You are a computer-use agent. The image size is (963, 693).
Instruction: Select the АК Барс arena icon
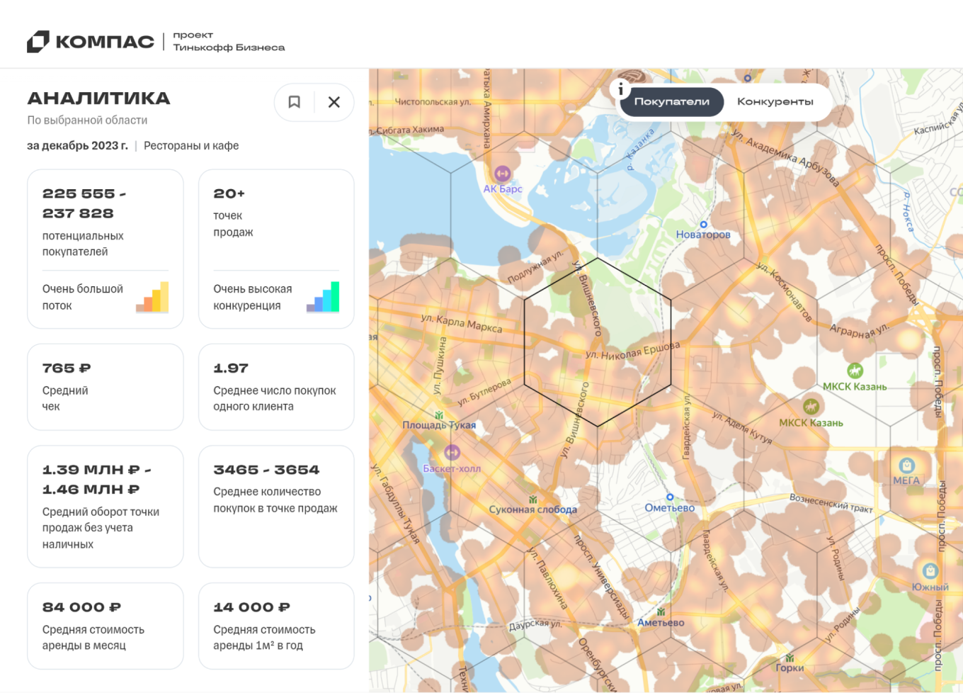502,173
